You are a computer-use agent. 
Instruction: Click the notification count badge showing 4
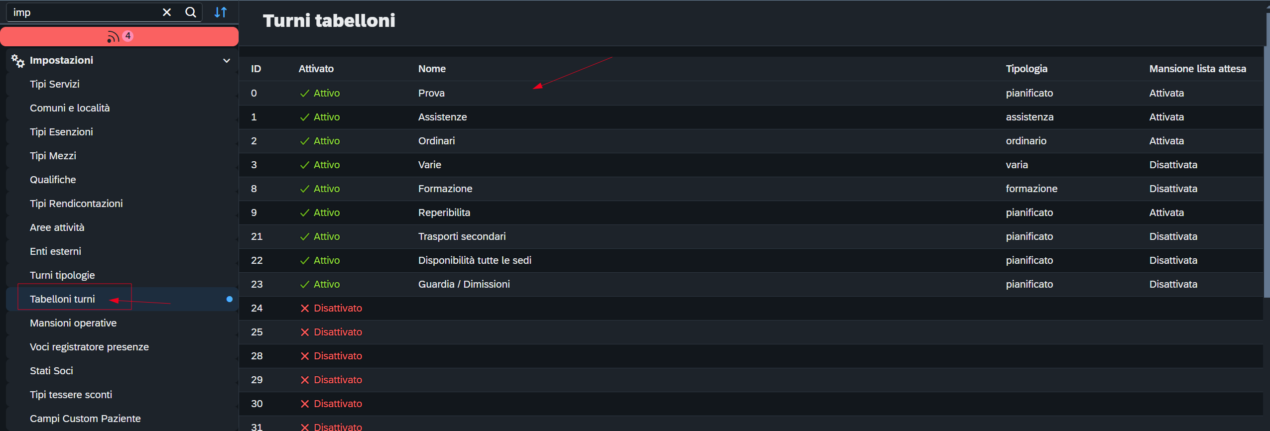tap(128, 36)
